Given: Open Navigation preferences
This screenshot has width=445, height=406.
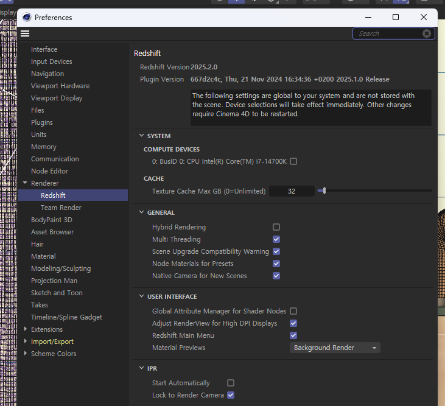Looking at the screenshot, I should pos(47,74).
